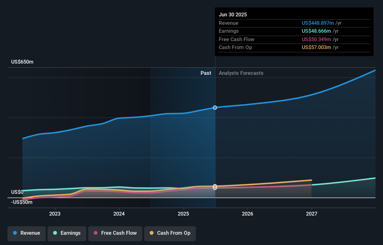Click the pink Free Cash Flow legend dot
Image resolution: width=383 pixels, height=245 pixels.
tap(95, 233)
